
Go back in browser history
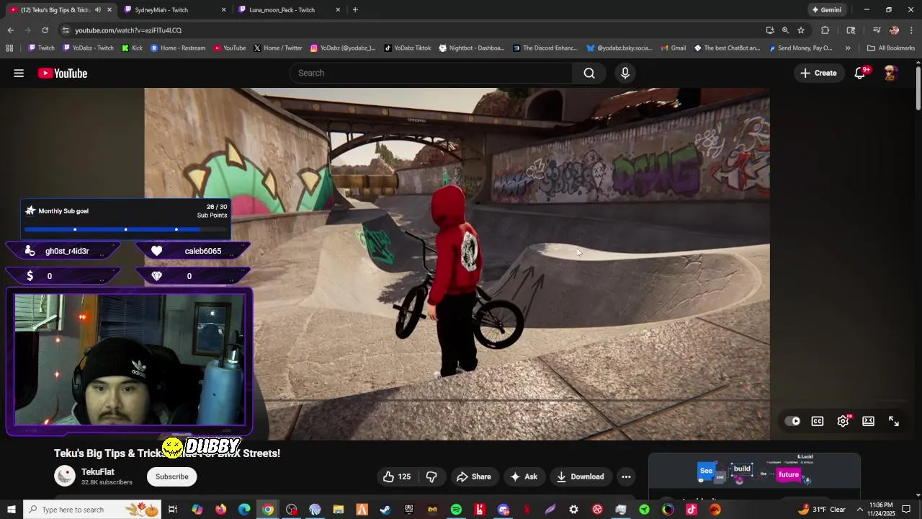(10, 30)
